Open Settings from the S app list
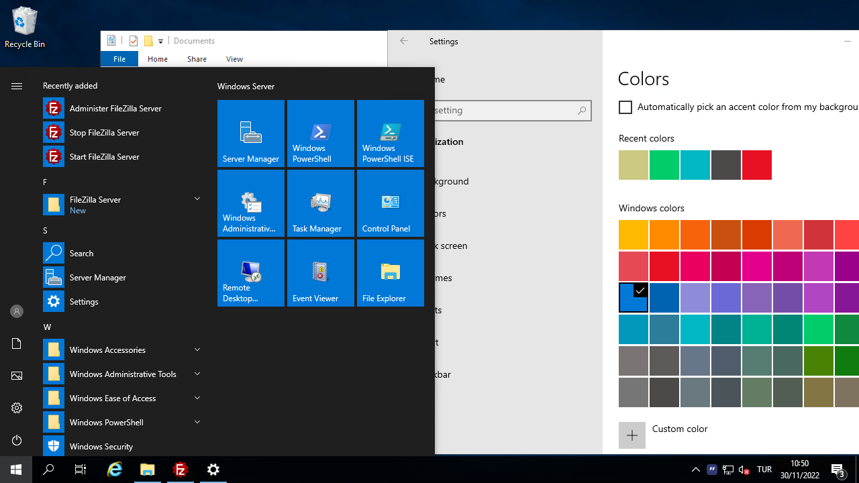 pyautogui.click(x=122, y=302)
